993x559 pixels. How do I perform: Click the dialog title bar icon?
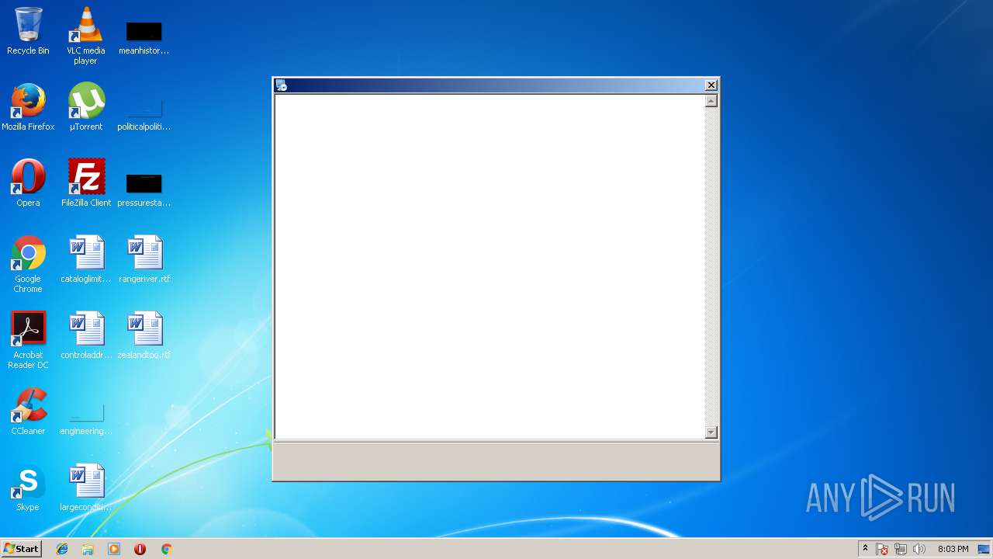click(282, 85)
